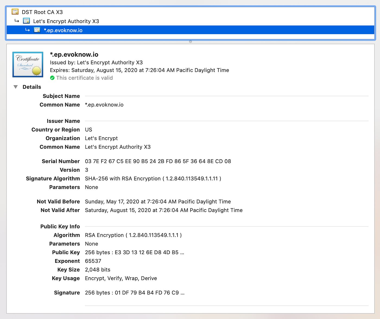Click Exponent value 65537
Viewport: 380px width, 319px height.
tap(93, 261)
